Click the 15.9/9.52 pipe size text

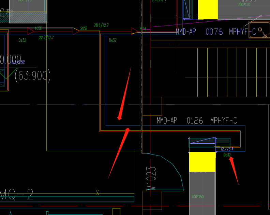[x=17, y=62]
